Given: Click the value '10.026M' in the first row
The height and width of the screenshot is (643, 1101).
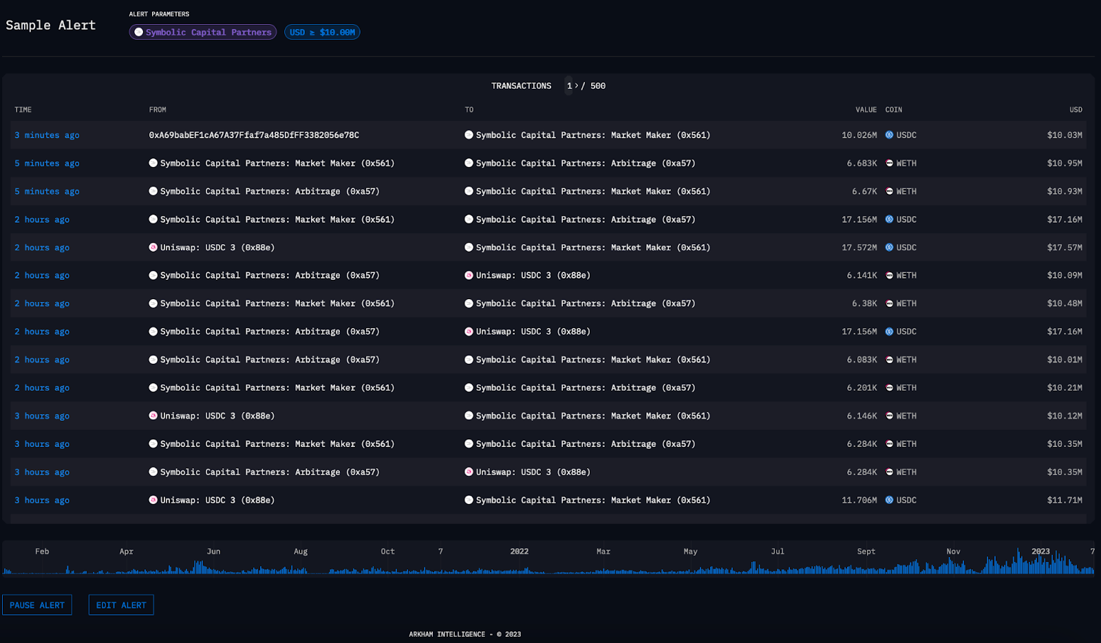Looking at the screenshot, I should (x=859, y=135).
